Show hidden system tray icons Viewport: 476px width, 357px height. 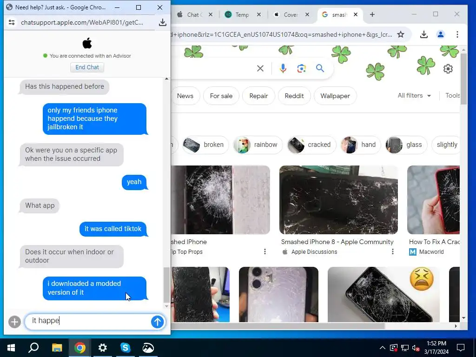pos(382,348)
